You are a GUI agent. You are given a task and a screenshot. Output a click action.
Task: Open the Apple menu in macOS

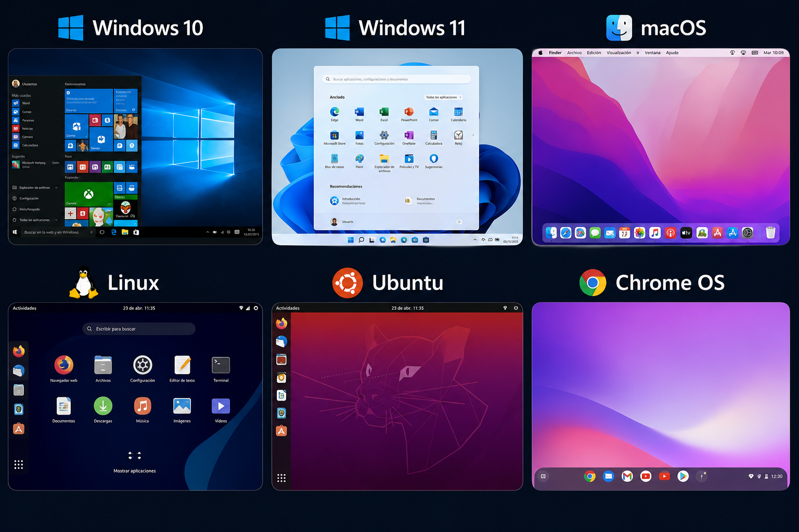pyautogui.click(x=540, y=52)
